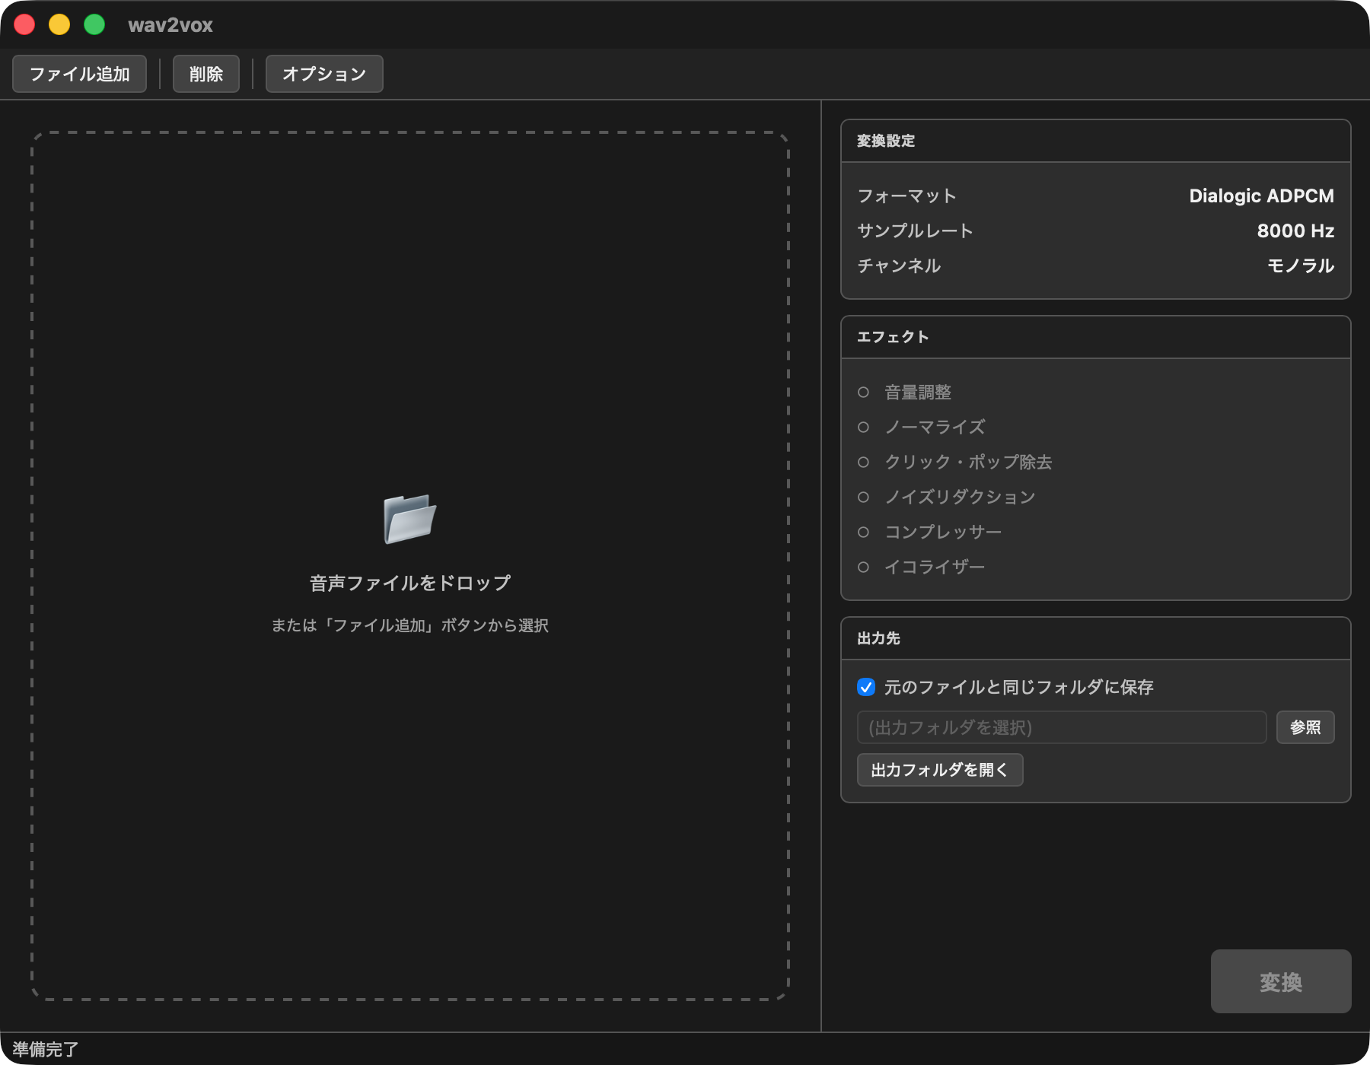Minimize the window with the yellow button

(59, 24)
